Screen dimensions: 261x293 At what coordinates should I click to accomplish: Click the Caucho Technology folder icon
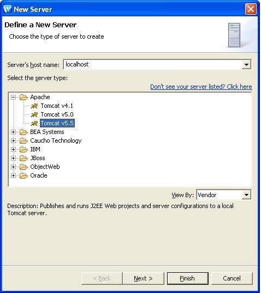tap(23, 141)
